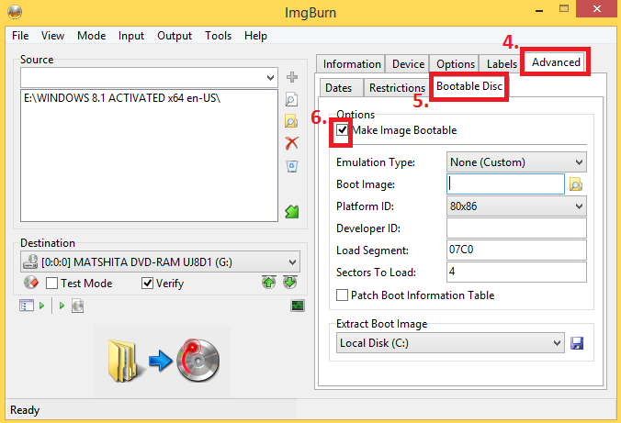This screenshot has height=423, width=621.
Task: Open the Help menu
Action: tap(255, 36)
